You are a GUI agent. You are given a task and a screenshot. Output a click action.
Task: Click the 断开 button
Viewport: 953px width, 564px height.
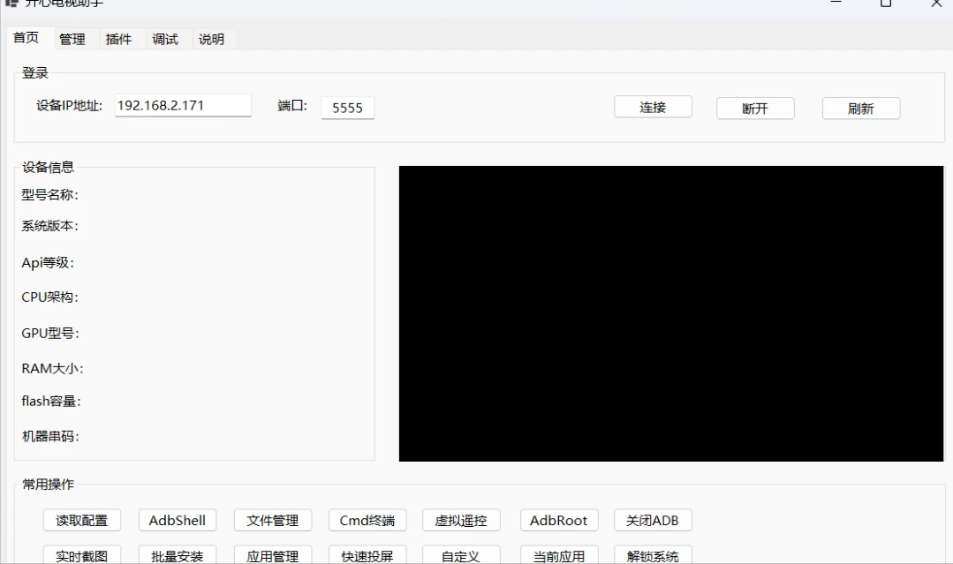(x=755, y=108)
